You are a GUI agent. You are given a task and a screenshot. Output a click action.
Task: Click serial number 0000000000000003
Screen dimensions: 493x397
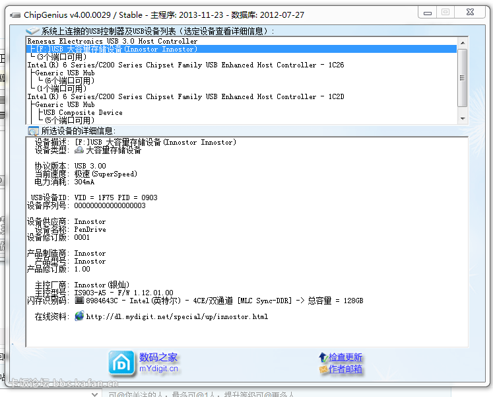pos(110,205)
